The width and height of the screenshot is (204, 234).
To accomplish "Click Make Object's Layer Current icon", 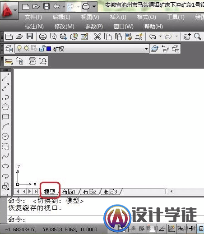I will [x=155, y=49].
